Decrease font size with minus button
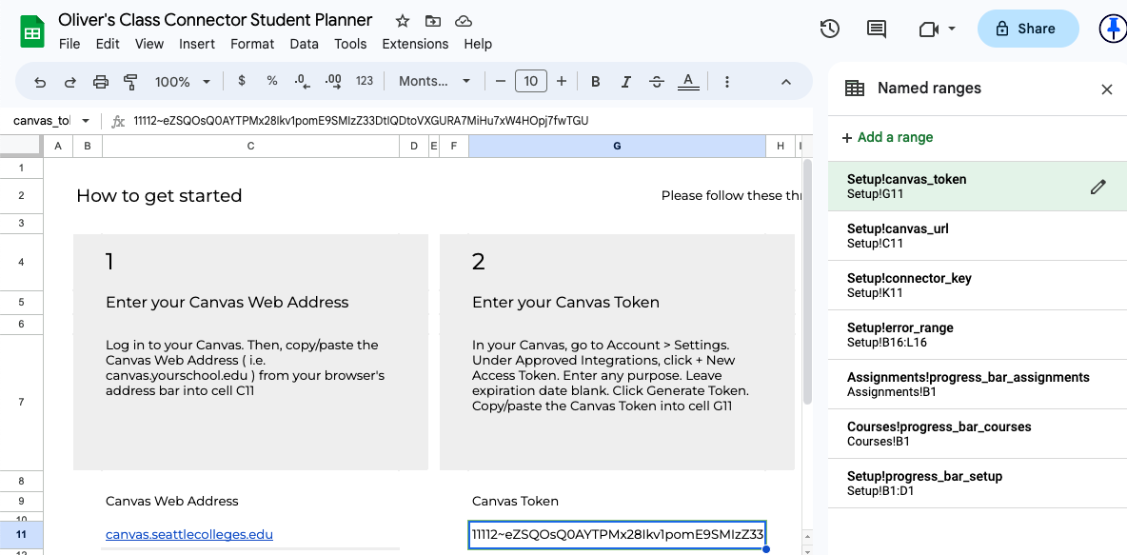The height and width of the screenshot is (555, 1127). click(501, 81)
